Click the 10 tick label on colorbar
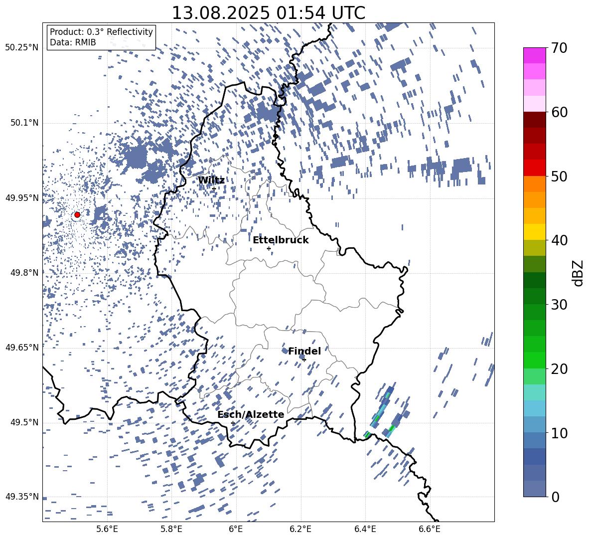 tap(559, 433)
